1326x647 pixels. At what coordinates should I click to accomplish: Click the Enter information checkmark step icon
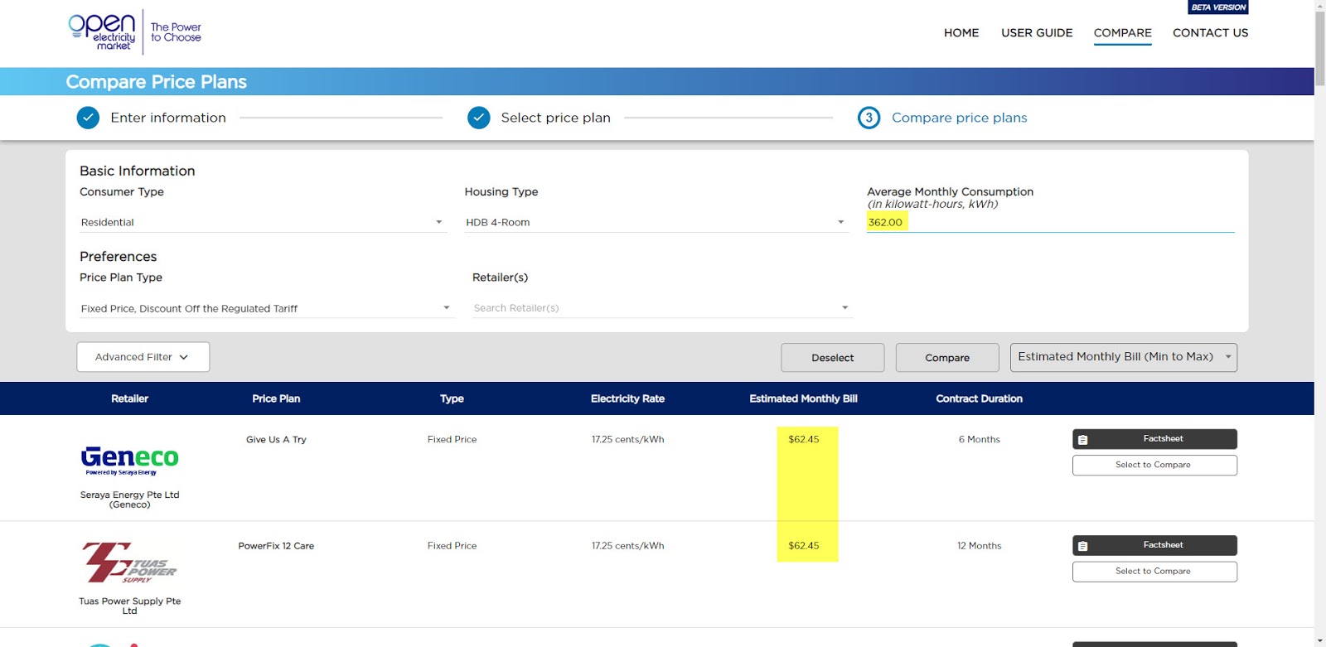click(88, 118)
